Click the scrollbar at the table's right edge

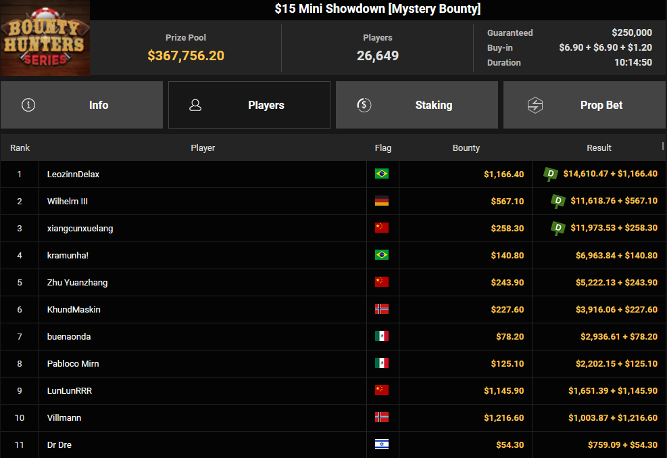point(663,146)
